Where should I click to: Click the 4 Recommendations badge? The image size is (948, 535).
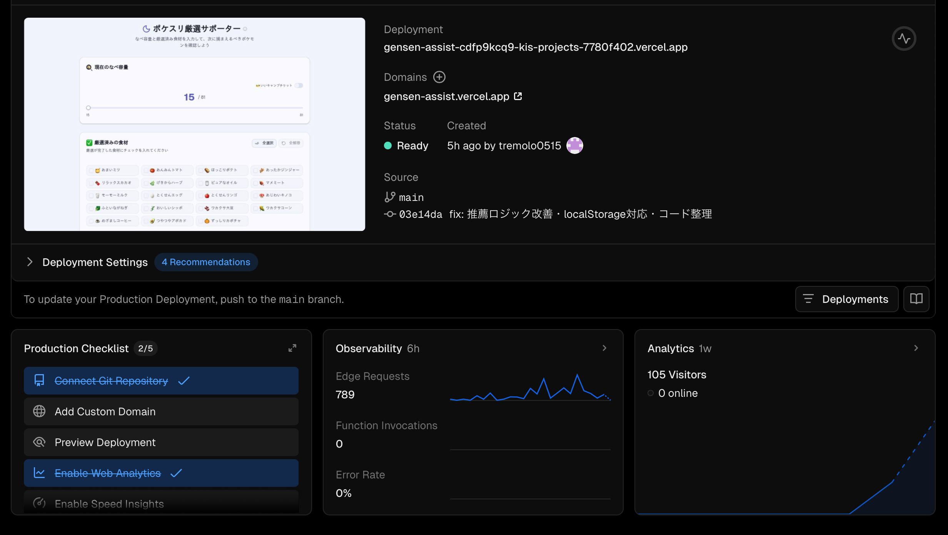click(x=206, y=262)
